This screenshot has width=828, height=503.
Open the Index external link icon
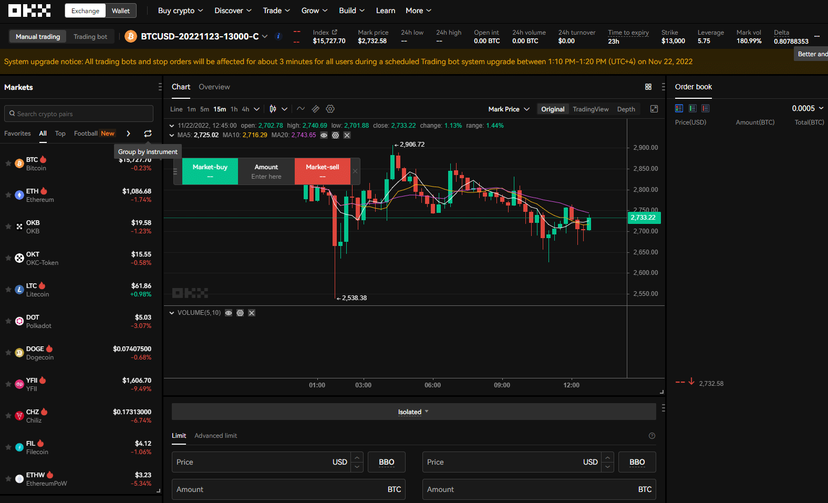(335, 32)
